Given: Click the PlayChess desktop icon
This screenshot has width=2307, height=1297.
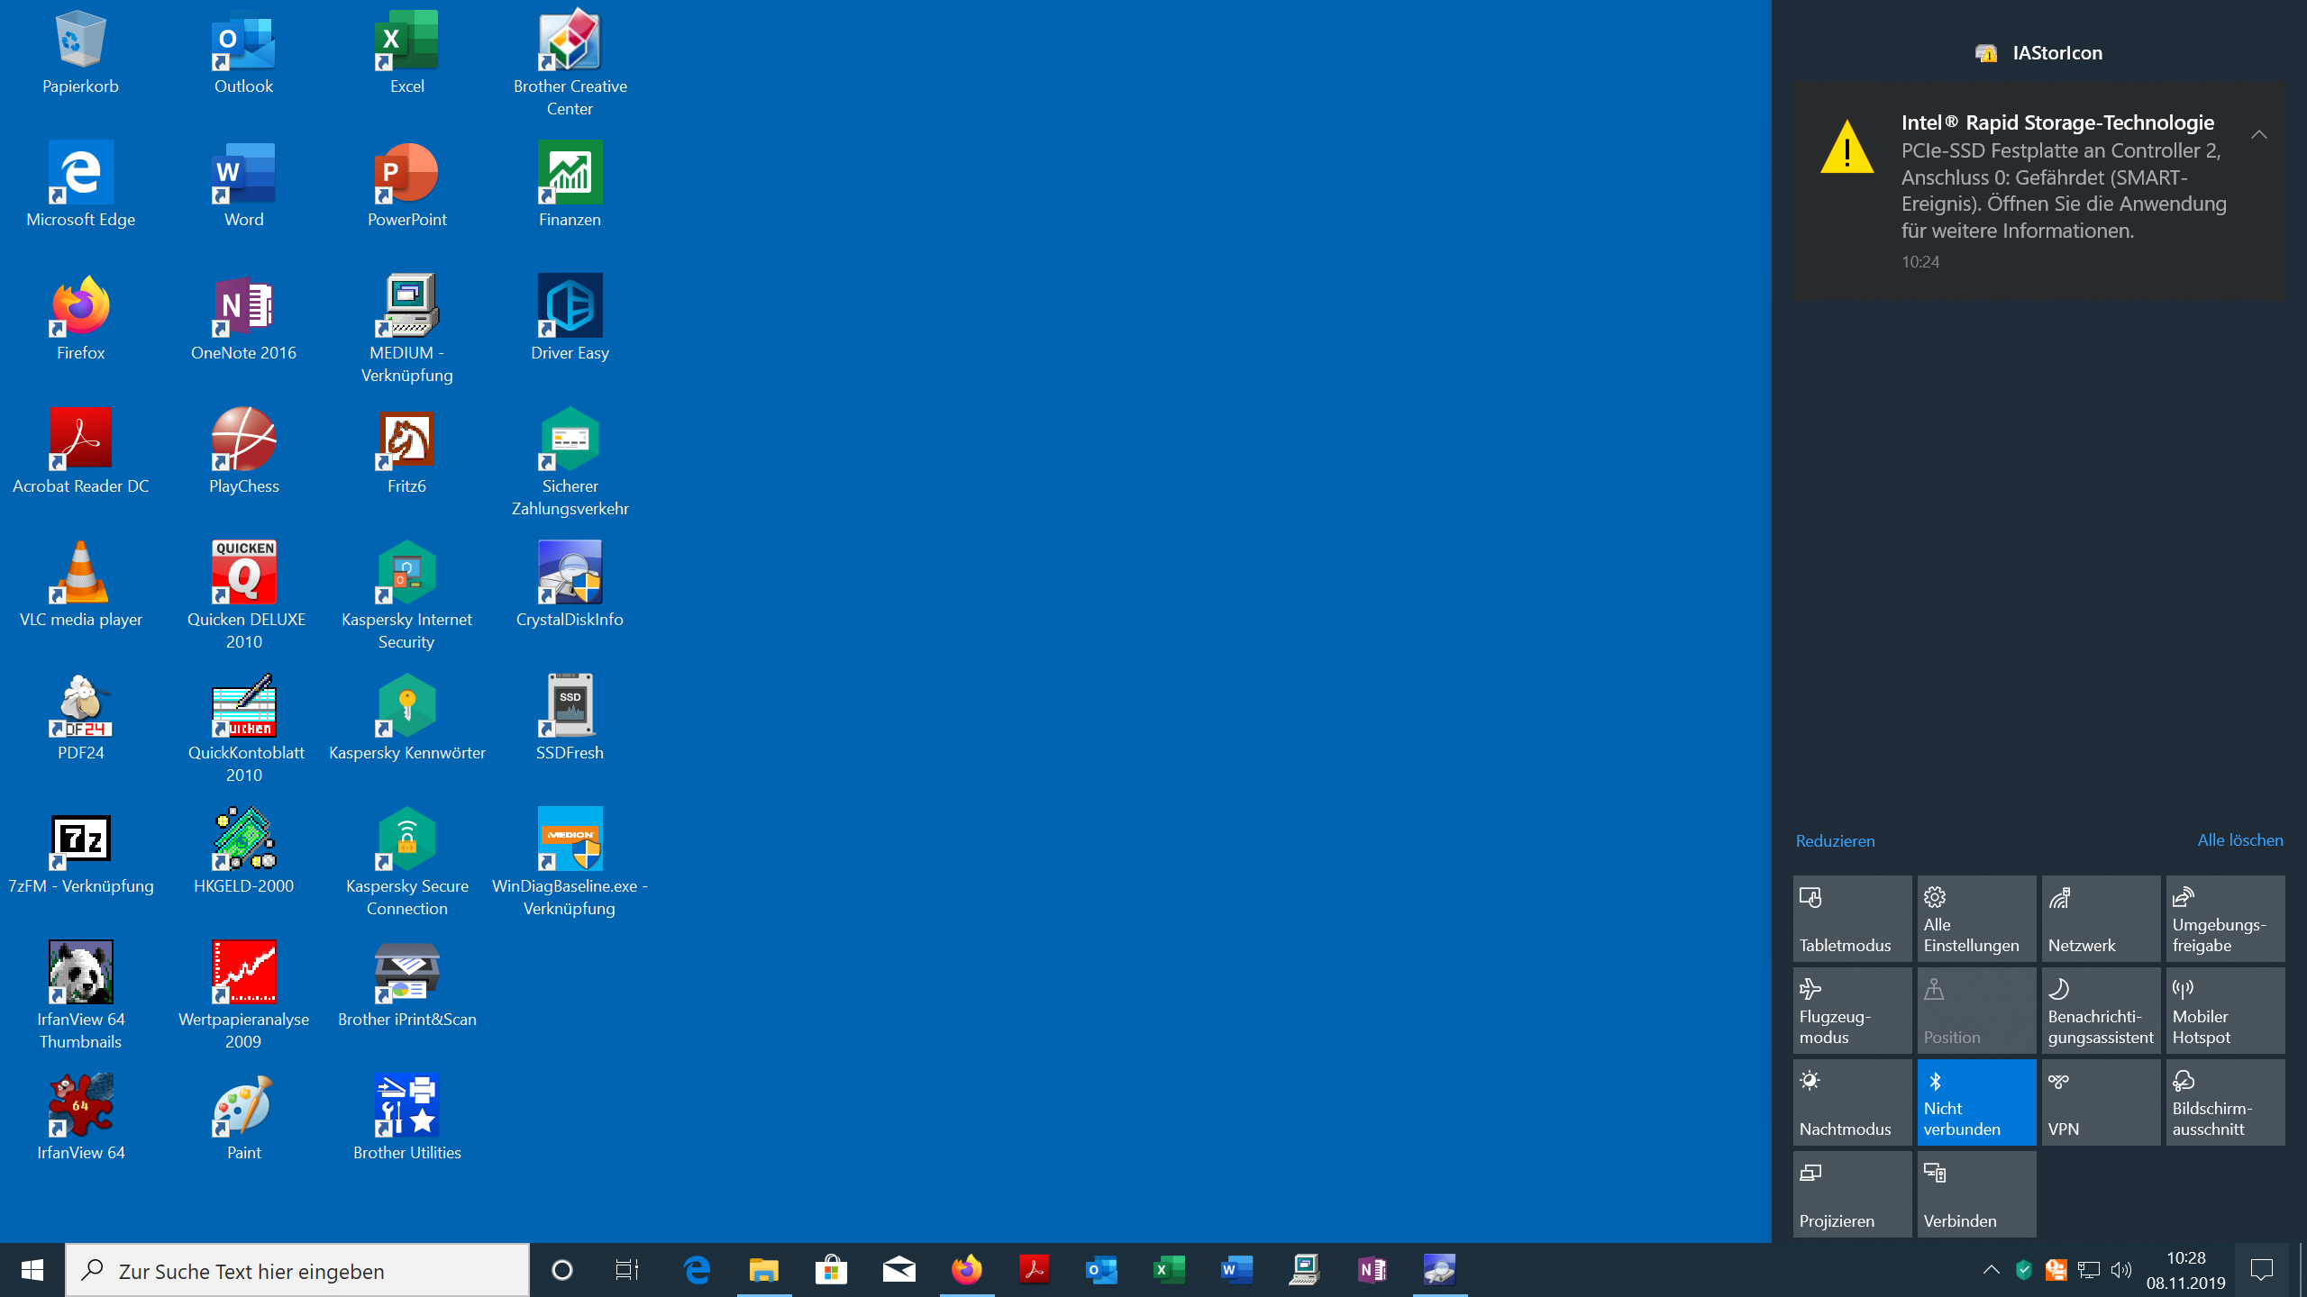Looking at the screenshot, I should coord(243,451).
